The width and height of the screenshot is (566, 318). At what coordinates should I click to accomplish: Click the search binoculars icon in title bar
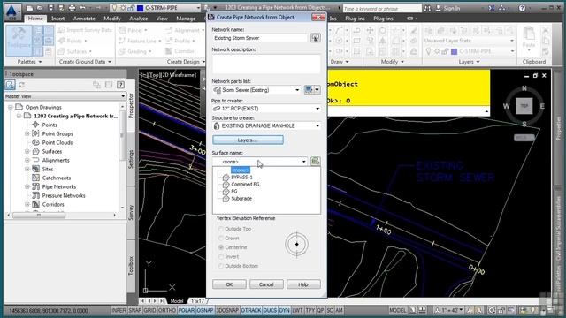click(427, 8)
